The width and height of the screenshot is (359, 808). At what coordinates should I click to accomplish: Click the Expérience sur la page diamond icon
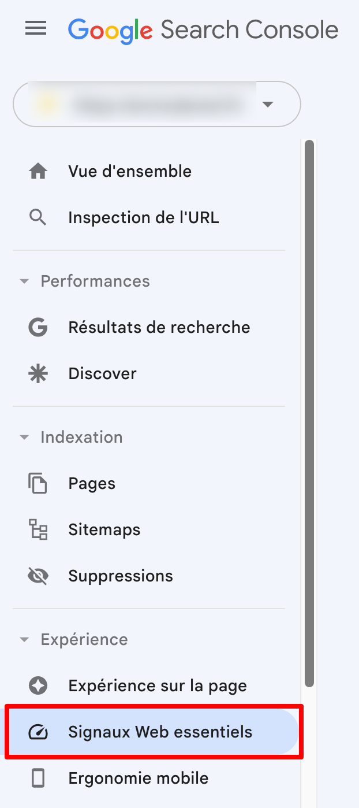click(37, 685)
